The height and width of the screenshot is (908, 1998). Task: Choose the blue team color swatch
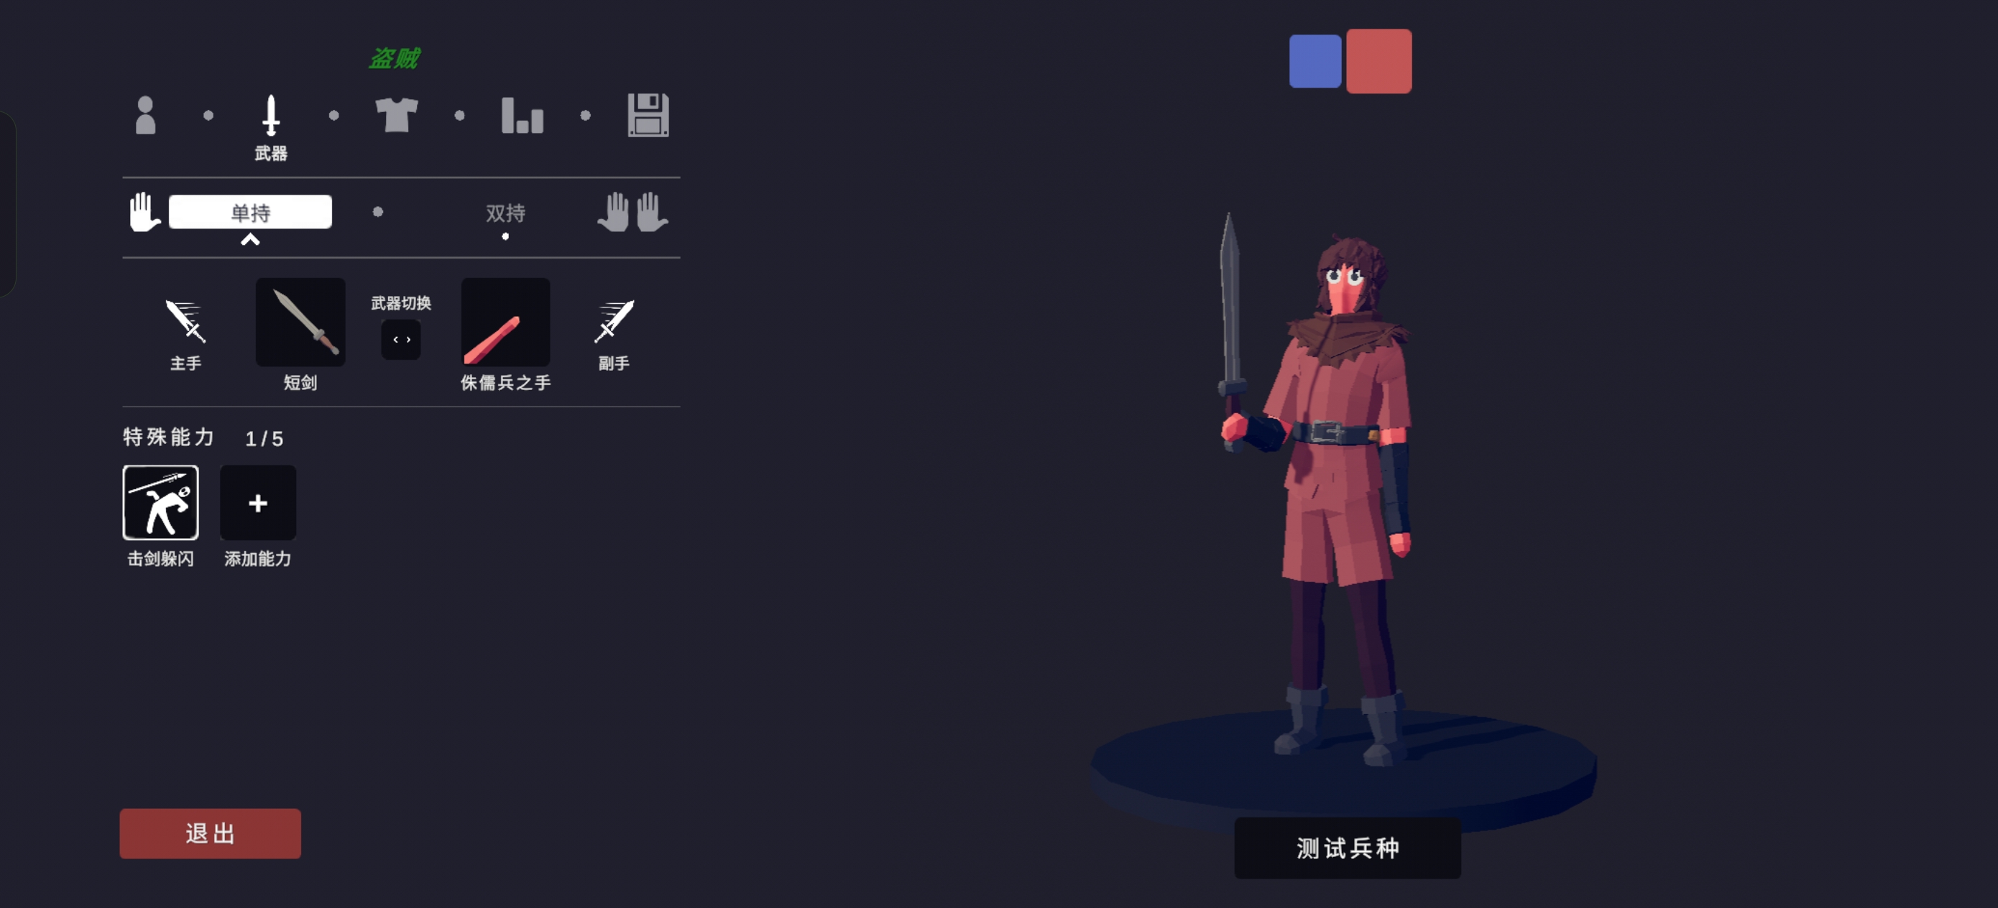click(1315, 61)
